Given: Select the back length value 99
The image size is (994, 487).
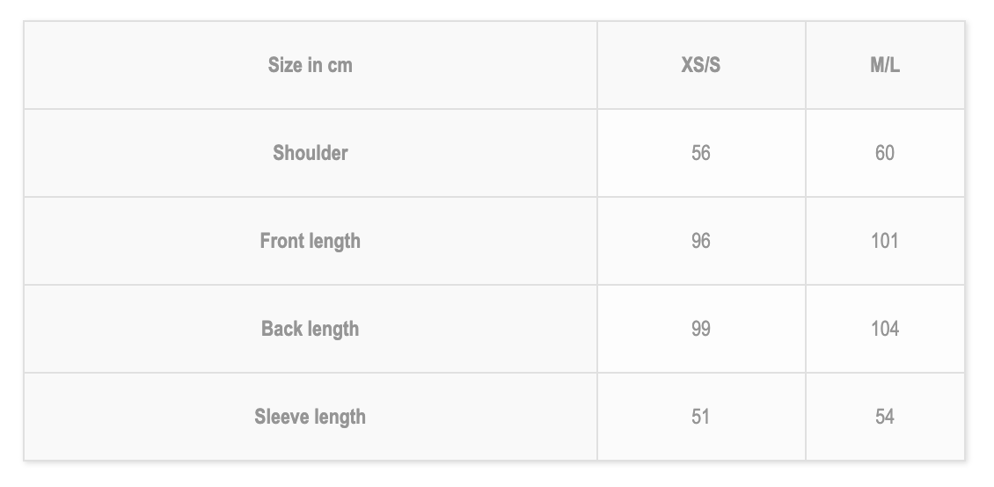Looking at the screenshot, I should click(700, 329).
